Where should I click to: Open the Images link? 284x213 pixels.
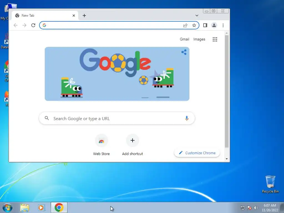pyautogui.click(x=199, y=39)
